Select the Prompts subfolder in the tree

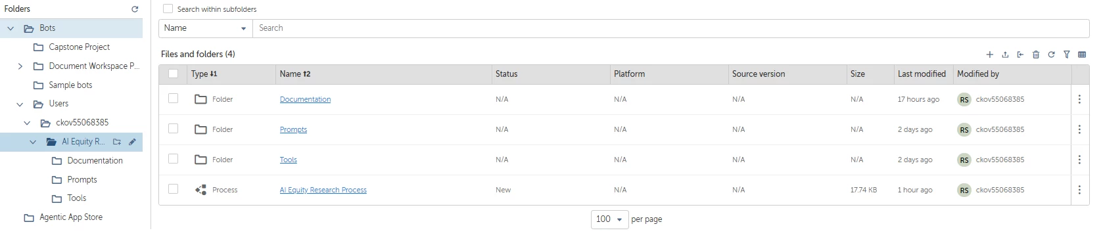(82, 180)
